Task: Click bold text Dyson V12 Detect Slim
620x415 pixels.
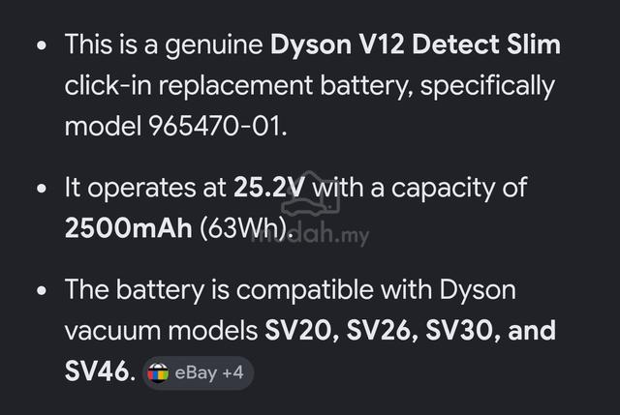Action: click(x=416, y=44)
